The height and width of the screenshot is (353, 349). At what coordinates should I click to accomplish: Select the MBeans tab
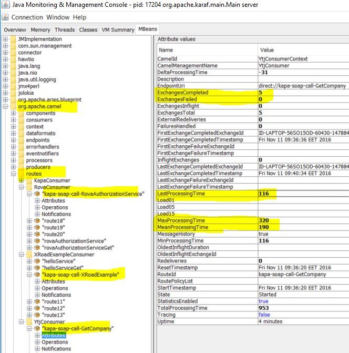(x=148, y=29)
